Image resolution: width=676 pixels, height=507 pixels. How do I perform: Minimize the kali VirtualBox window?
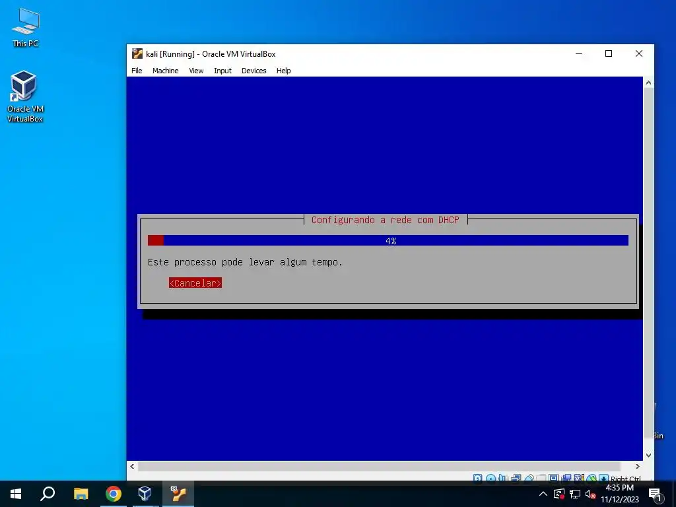coord(579,53)
